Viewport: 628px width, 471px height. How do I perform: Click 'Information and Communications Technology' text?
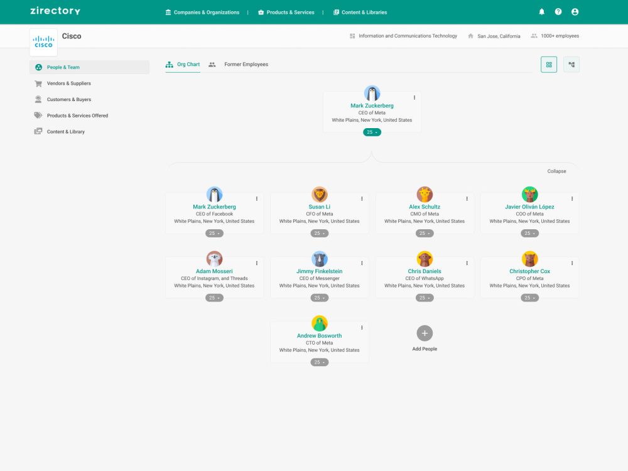click(x=408, y=36)
